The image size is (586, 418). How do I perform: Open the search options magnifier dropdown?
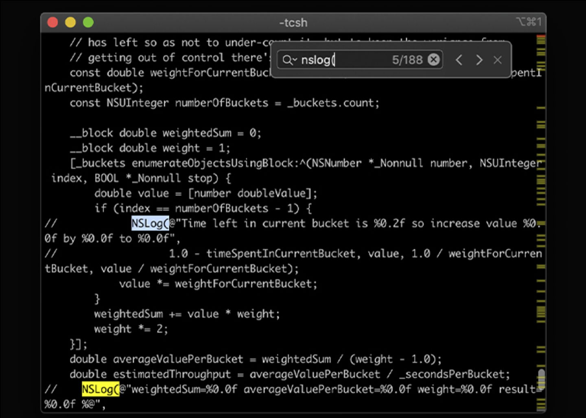pyautogui.click(x=289, y=60)
